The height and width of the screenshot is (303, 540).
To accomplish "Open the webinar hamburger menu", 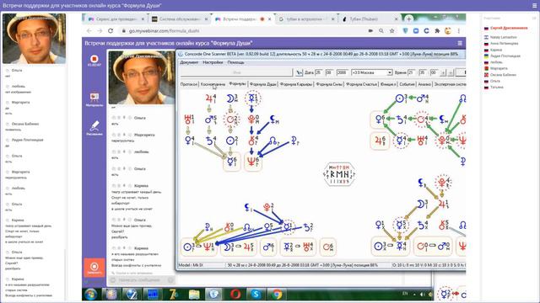I will pos(460,43).
